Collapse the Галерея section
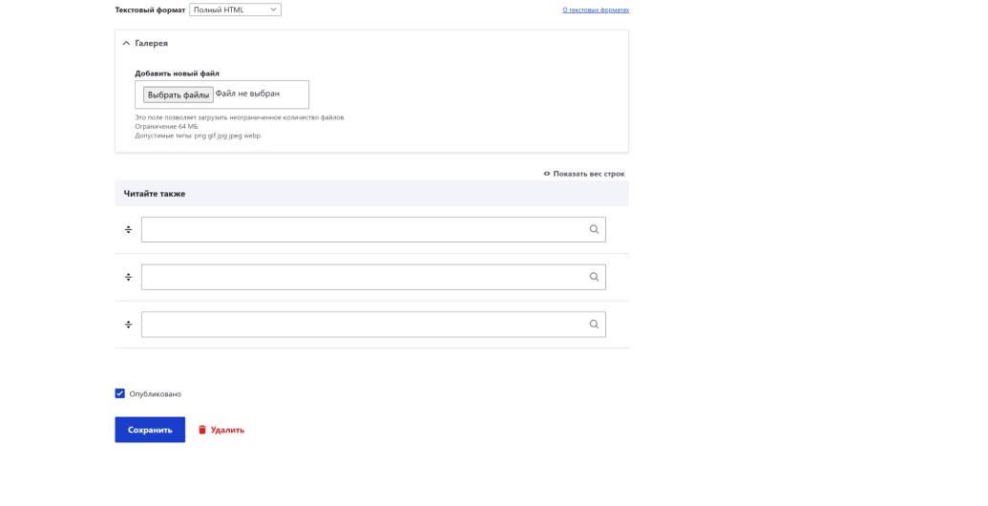Image resolution: width=988 pixels, height=506 pixels. tap(145, 44)
